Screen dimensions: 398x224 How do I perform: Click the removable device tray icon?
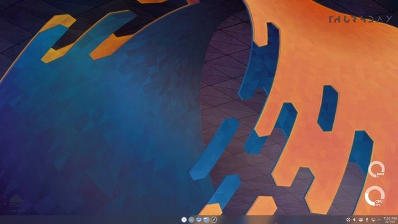pyautogui.click(x=367, y=220)
